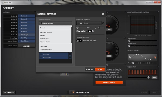
Task: Click the Polling Rate help icon
Action: coord(158,66)
